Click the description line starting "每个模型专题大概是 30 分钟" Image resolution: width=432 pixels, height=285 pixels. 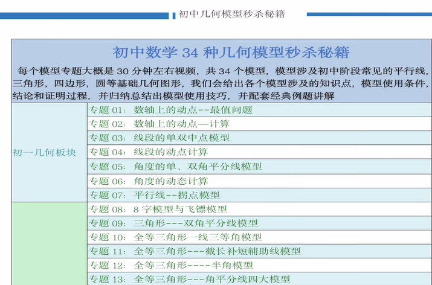pyautogui.click(x=223, y=71)
